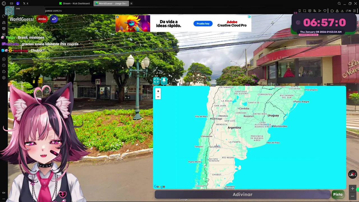
Task: Open History clock icon in sidebar
Action: pos(4,65)
